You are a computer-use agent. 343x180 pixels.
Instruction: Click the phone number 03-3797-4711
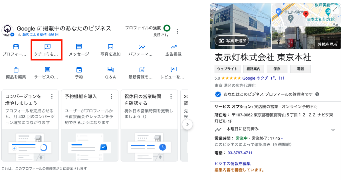point(240,153)
